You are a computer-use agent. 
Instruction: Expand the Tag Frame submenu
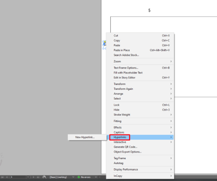140,158
